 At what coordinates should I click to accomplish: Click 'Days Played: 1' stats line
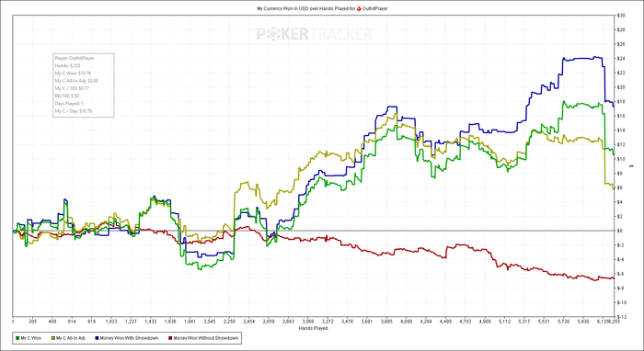click(x=69, y=103)
